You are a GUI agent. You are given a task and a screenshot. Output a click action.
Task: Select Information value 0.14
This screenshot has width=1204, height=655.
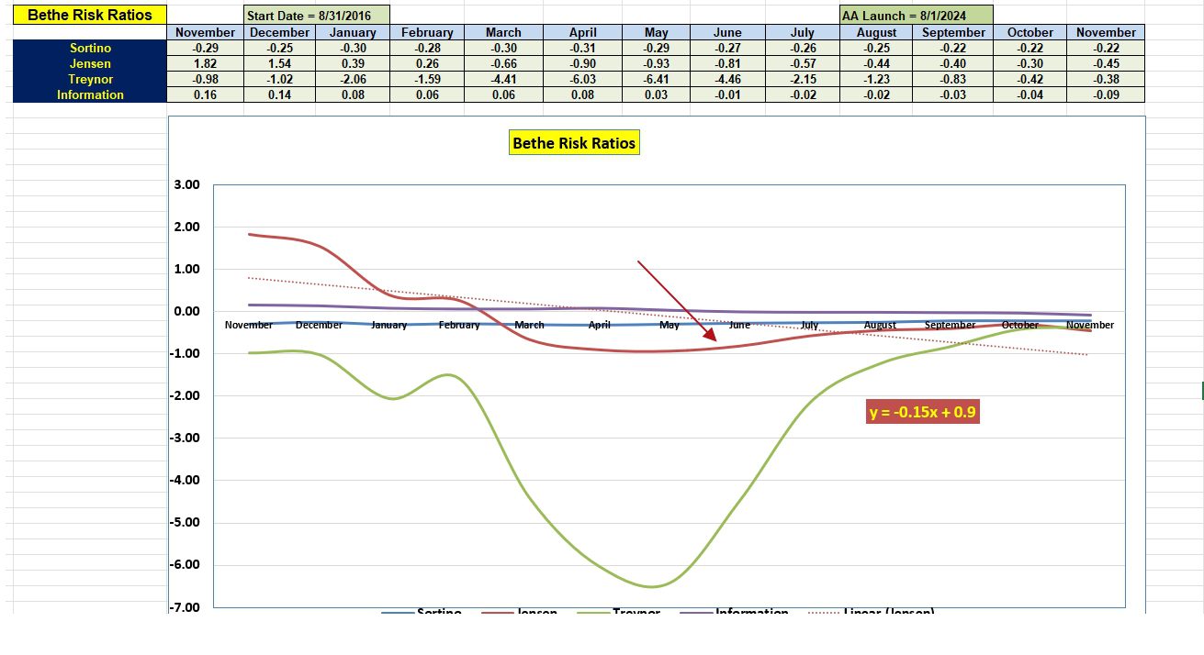click(x=279, y=94)
